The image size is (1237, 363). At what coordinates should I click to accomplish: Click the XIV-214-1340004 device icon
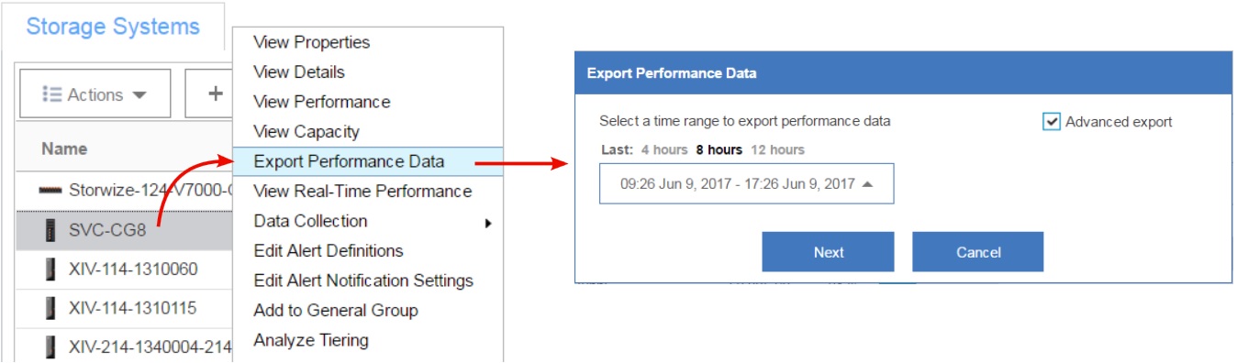coord(49,346)
